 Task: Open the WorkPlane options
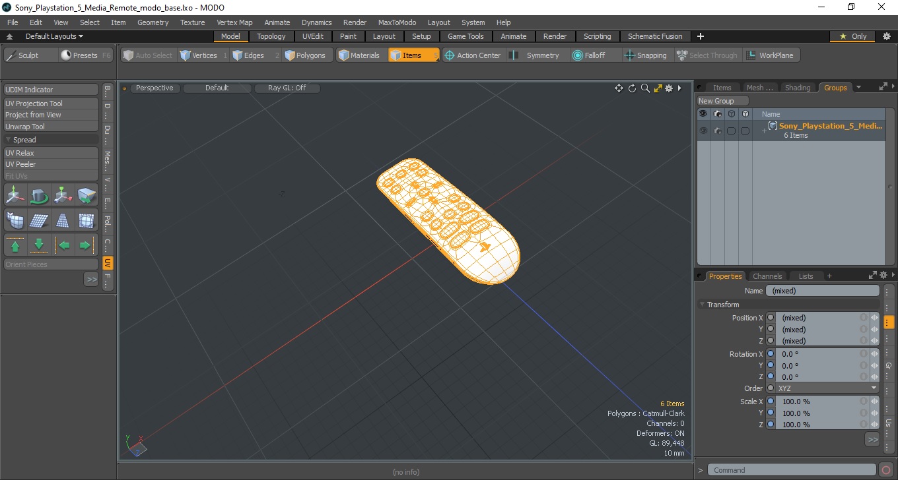click(771, 55)
